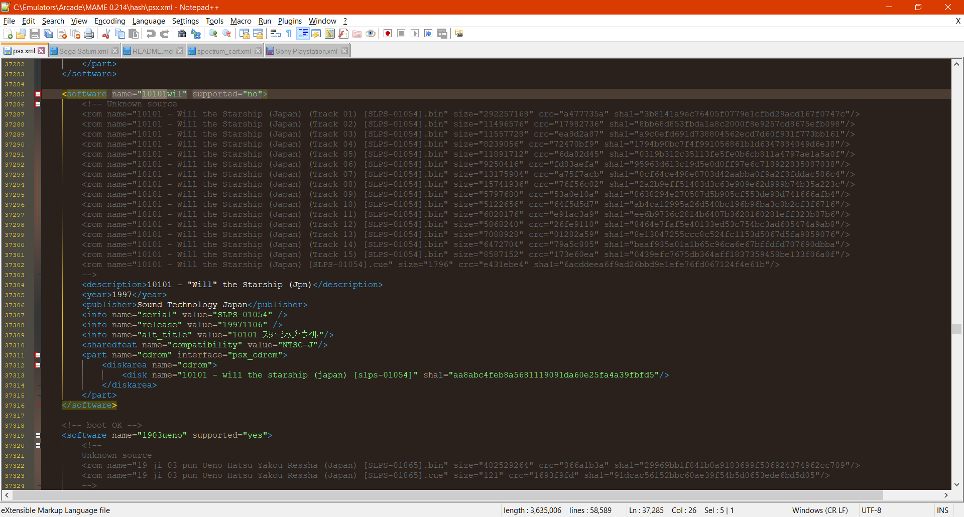Click the vertical scrollbar up arrow
The image size is (964, 517).
click(956, 64)
